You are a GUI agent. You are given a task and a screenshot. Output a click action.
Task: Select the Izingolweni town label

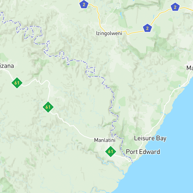(109, 33)
